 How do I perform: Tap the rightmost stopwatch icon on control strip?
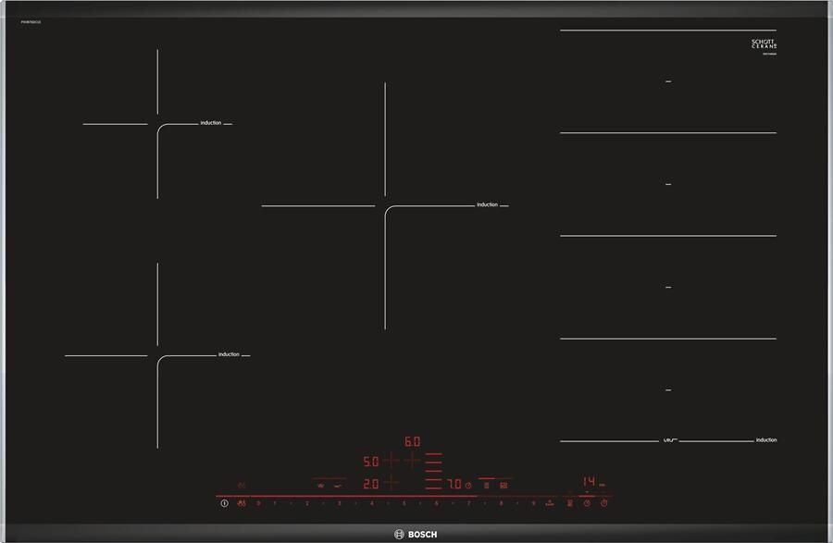pyautogui.click(x=603, y=502)
